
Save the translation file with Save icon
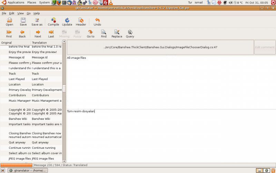pos(23,22)
